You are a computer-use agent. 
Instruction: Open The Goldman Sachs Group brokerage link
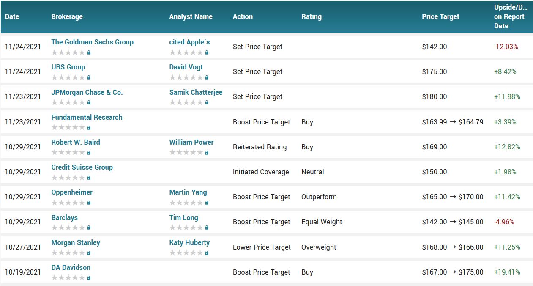(x=92, y=42)
